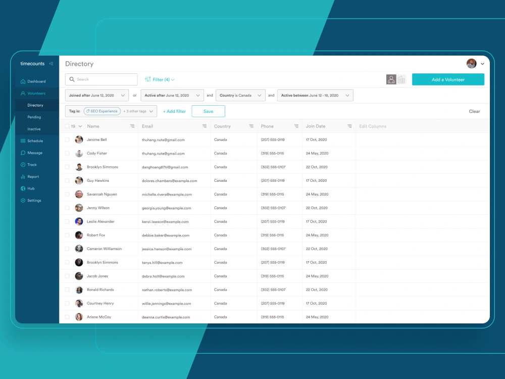Open the Inactive volunteers list

click(34, 129)
